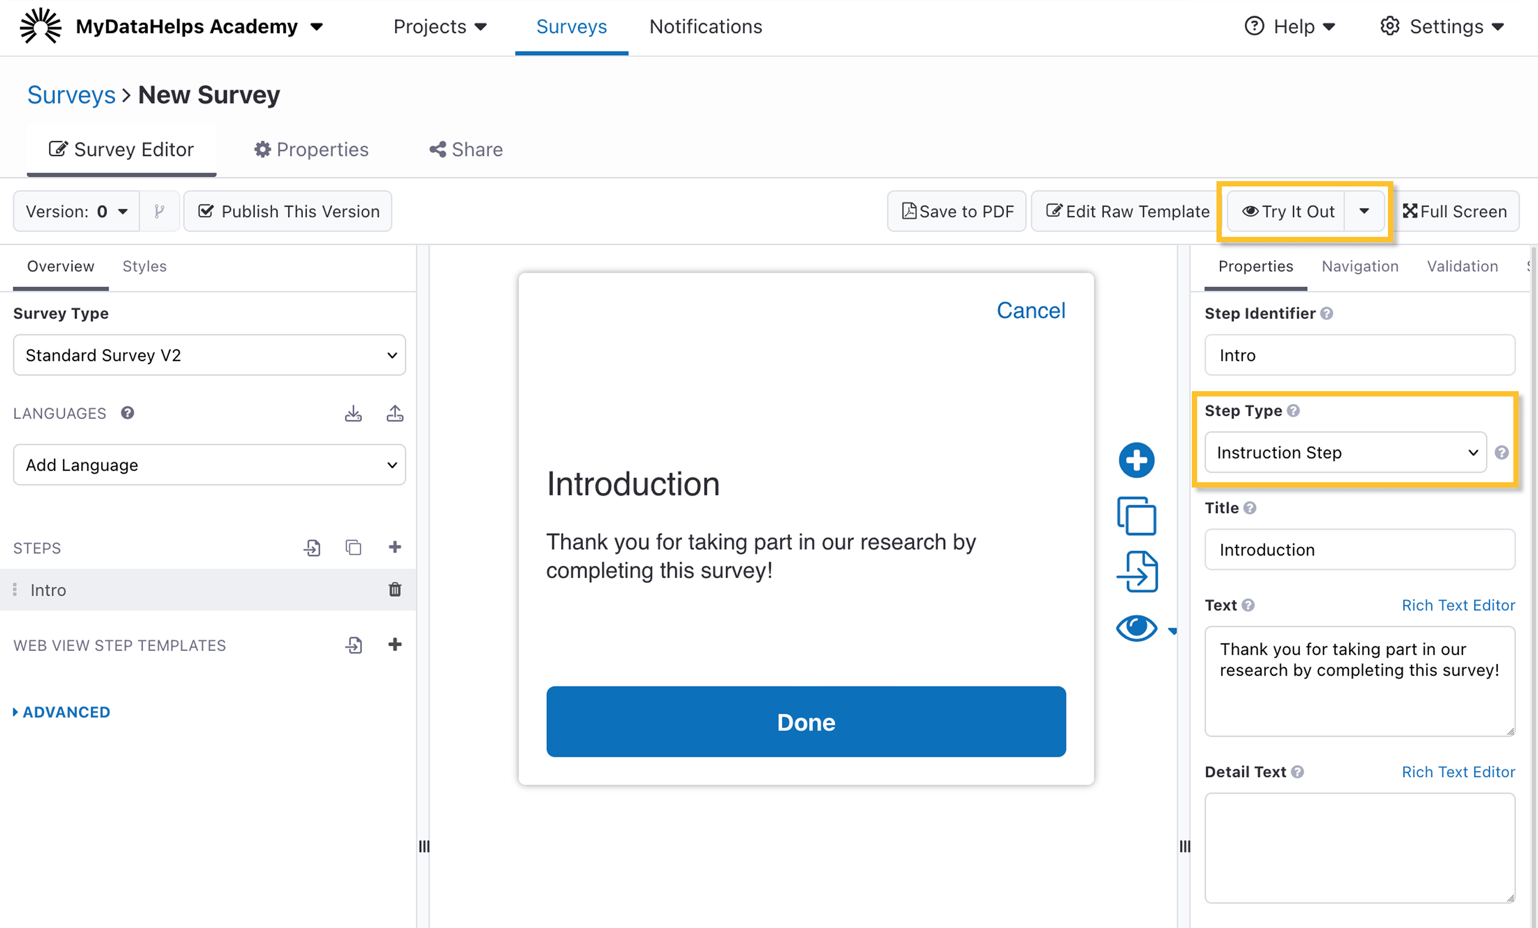The width and height of the screenshot is (1538, 928).
Task: Open the Navigation tab
Action: pyautogui.click(x=1360, y=266)
